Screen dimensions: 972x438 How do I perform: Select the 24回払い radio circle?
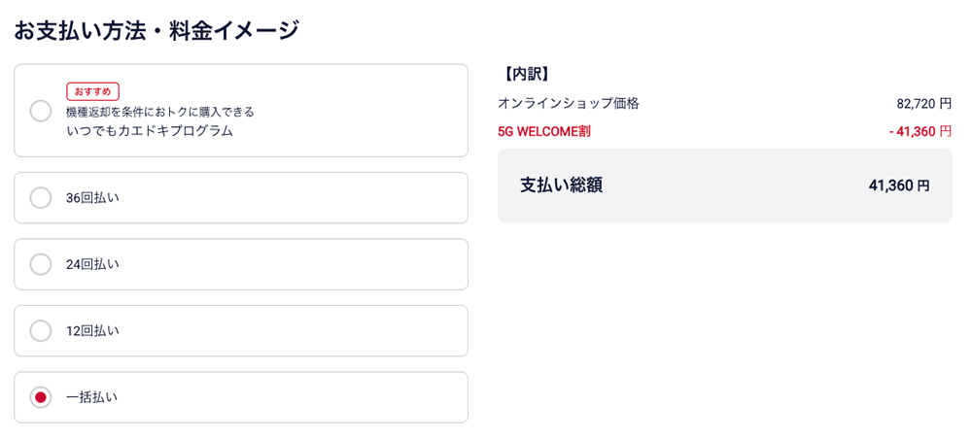41,264
